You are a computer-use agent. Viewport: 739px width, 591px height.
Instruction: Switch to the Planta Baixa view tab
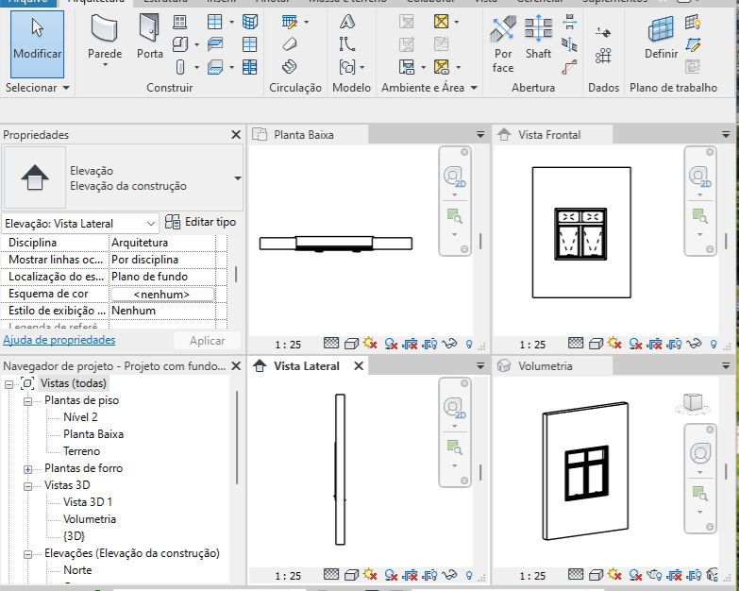click(x=309, y=135)
